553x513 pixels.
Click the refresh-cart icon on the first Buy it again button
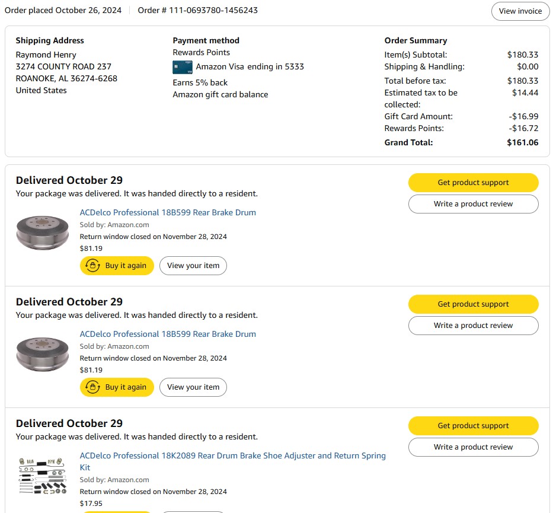click(x=92, y=265)
